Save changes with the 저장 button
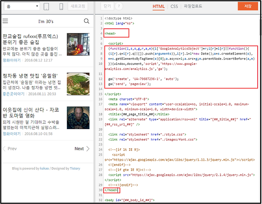This screenshot has width=262, height=204. pos(248,6)
